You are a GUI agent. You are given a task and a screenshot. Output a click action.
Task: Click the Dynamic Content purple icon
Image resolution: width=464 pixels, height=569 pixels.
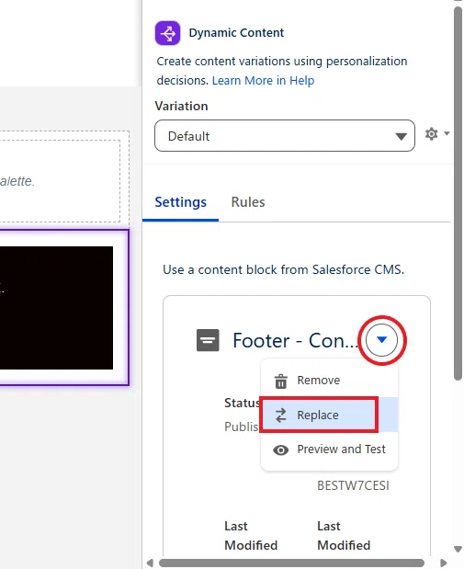pos(167,33)
